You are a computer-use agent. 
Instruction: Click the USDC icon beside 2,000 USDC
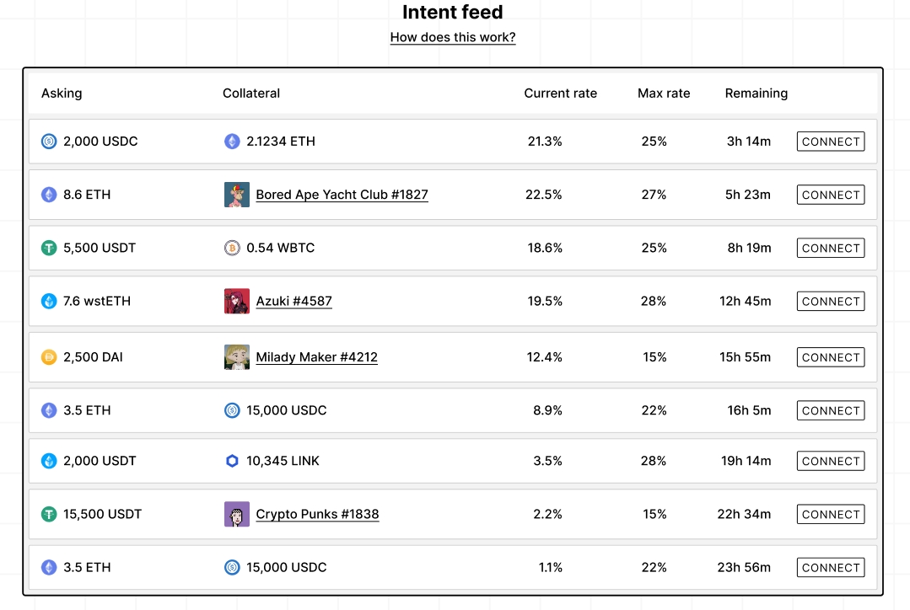click(49, 142)
